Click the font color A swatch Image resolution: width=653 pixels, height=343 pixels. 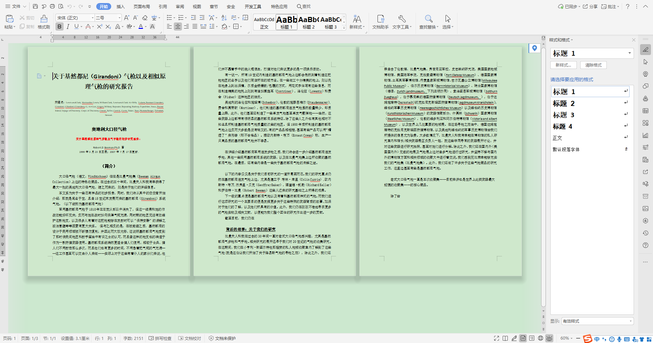tap(141, 26)
